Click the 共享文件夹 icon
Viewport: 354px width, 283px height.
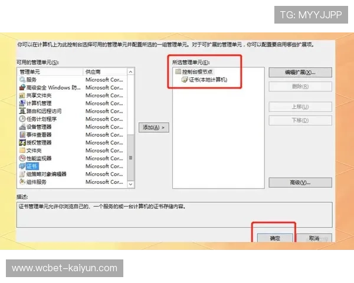[22, 96]
